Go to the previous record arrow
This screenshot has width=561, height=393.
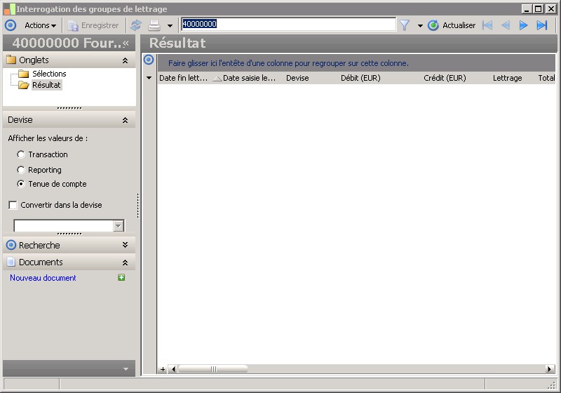pos(506,25)
